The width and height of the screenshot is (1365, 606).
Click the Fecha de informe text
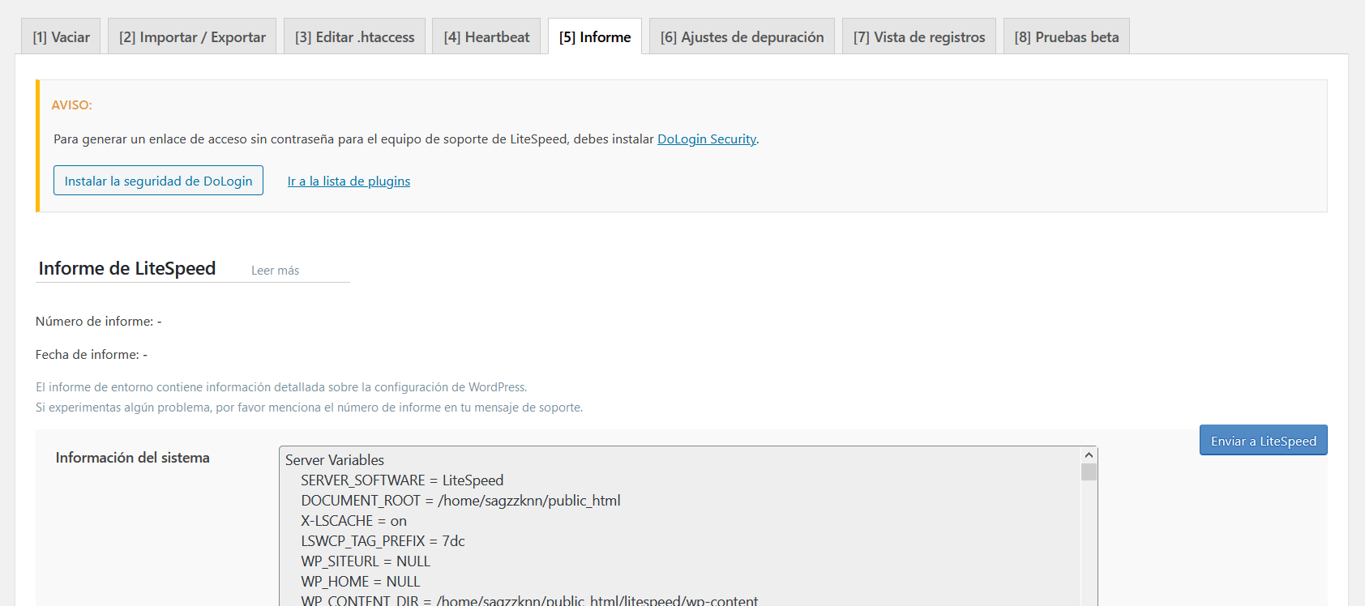point(92,355)
